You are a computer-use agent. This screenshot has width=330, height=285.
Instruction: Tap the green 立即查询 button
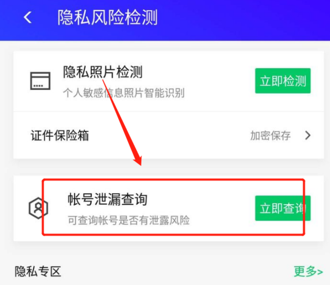point(283,208)
